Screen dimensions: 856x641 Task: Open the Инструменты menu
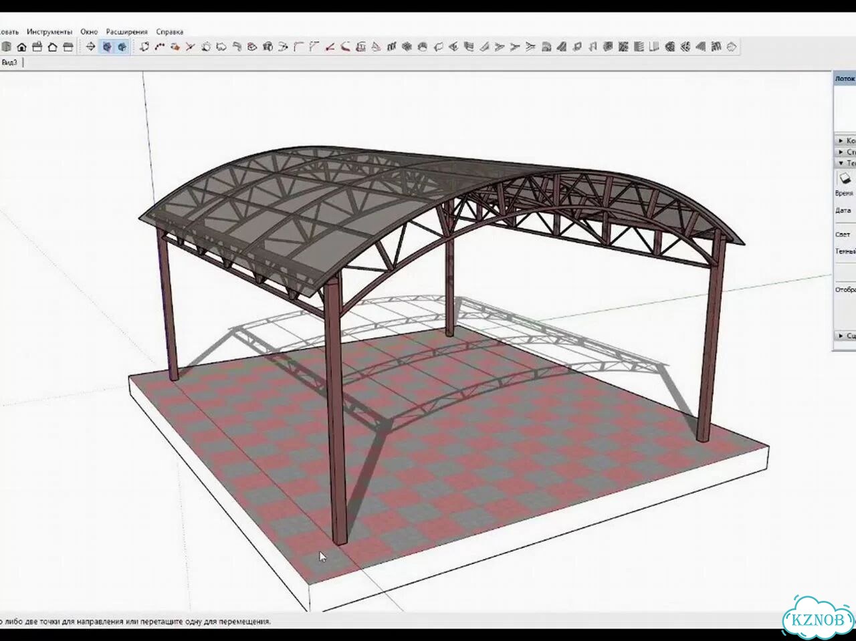click(49, 31)
